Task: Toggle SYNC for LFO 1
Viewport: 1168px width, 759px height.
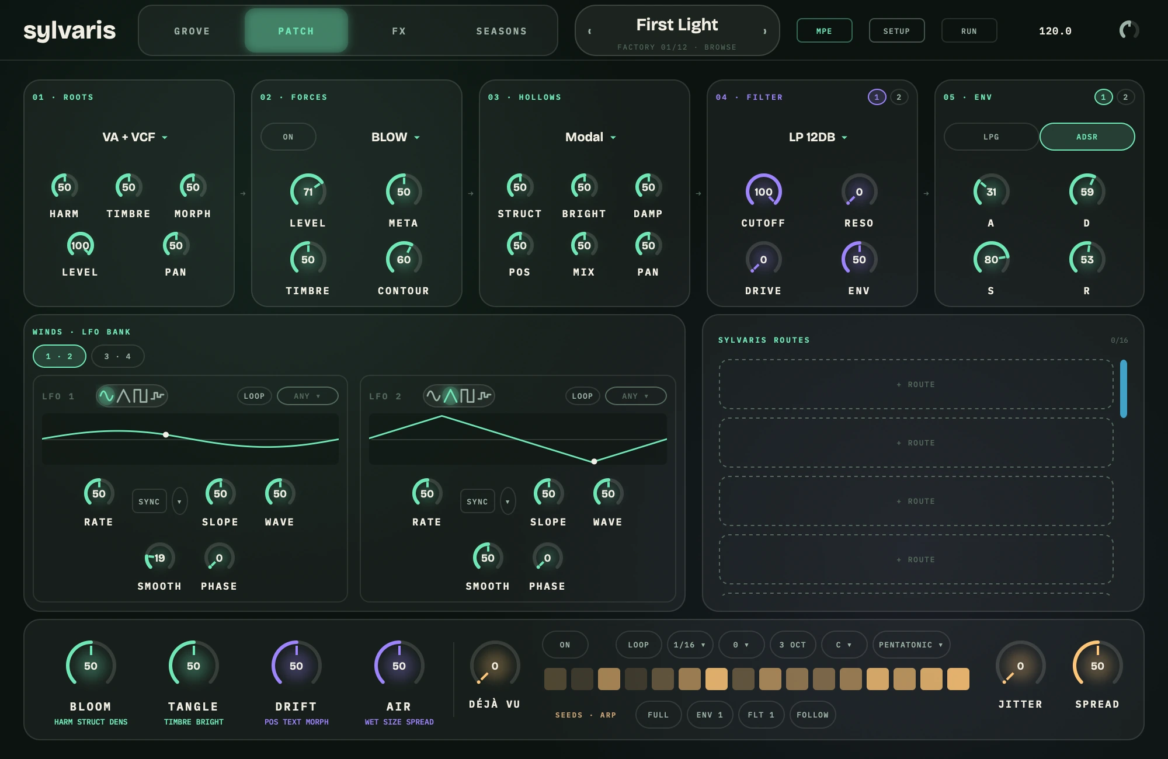Action: point(149,502)
